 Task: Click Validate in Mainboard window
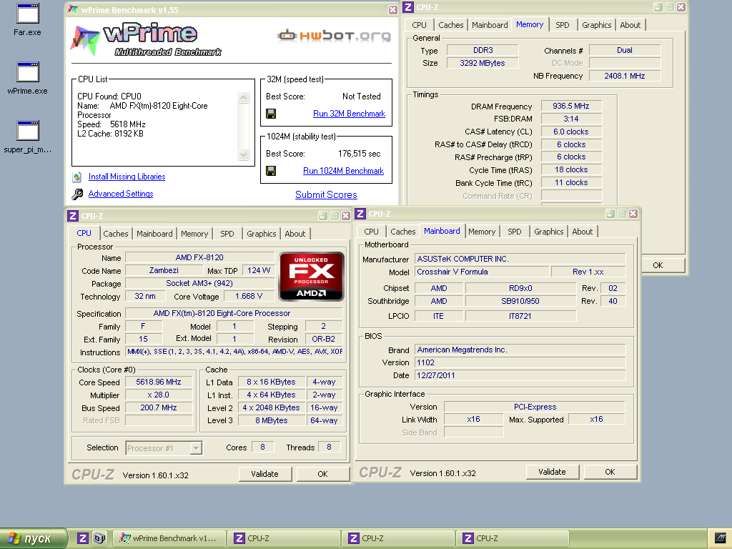pyautogui.click(x=552, y=472)
